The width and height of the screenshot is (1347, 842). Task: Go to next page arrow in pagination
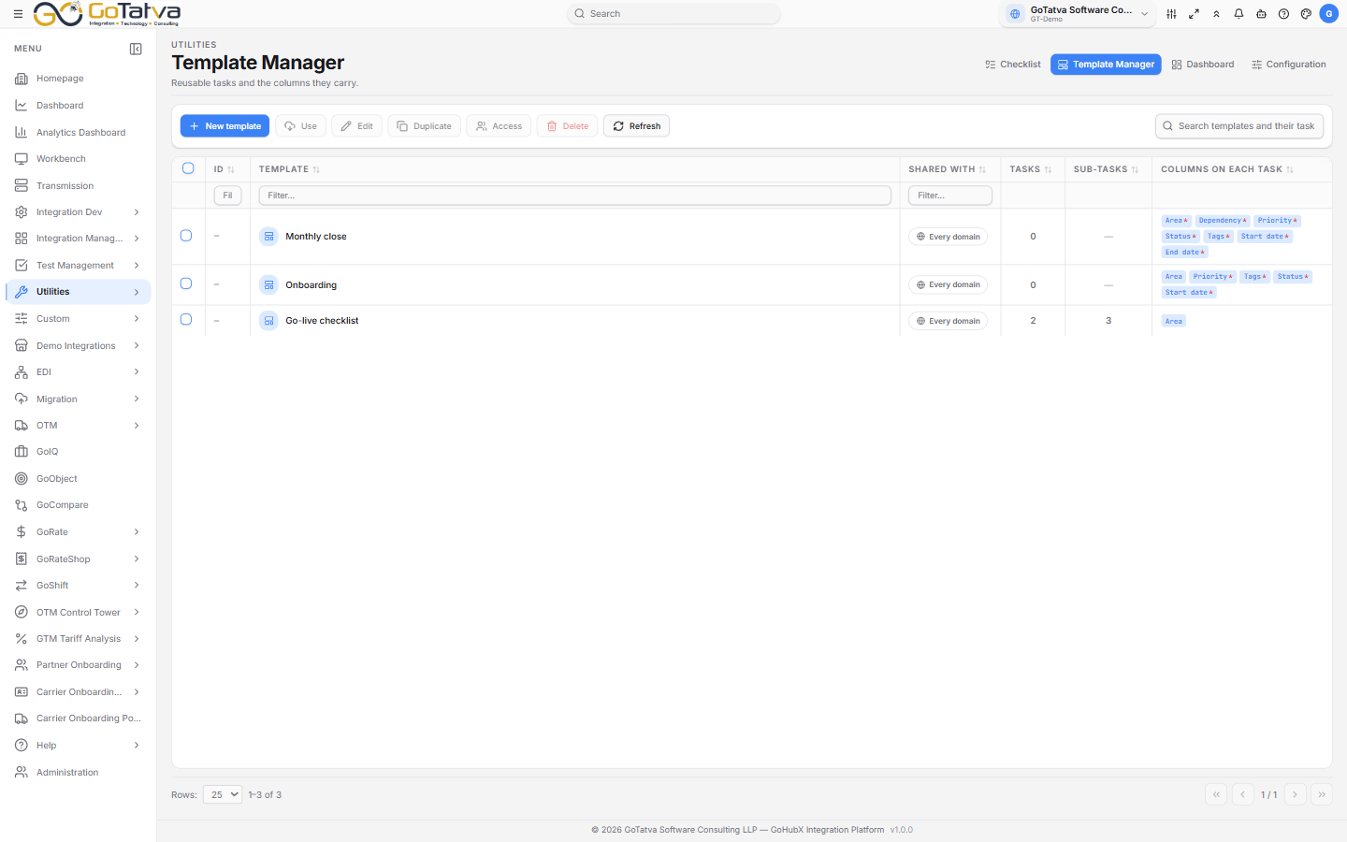point(1296,794)
